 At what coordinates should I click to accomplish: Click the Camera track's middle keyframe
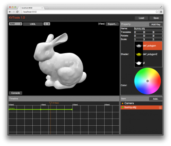point(41,109)
